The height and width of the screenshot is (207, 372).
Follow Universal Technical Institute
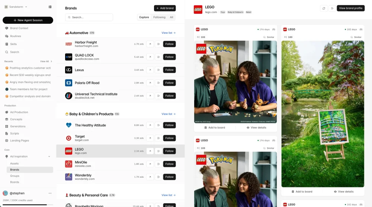click(169, 96)
